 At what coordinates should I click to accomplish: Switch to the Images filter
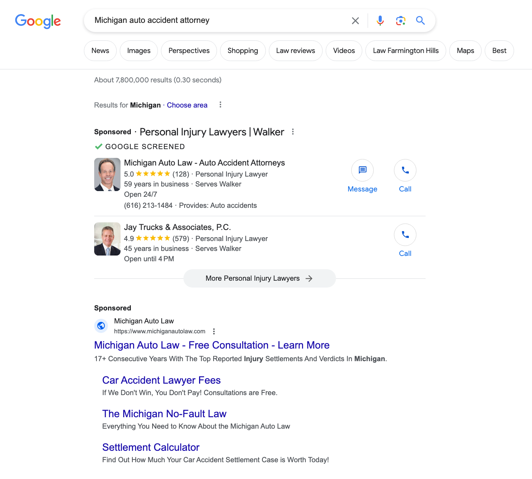[139, 51]
